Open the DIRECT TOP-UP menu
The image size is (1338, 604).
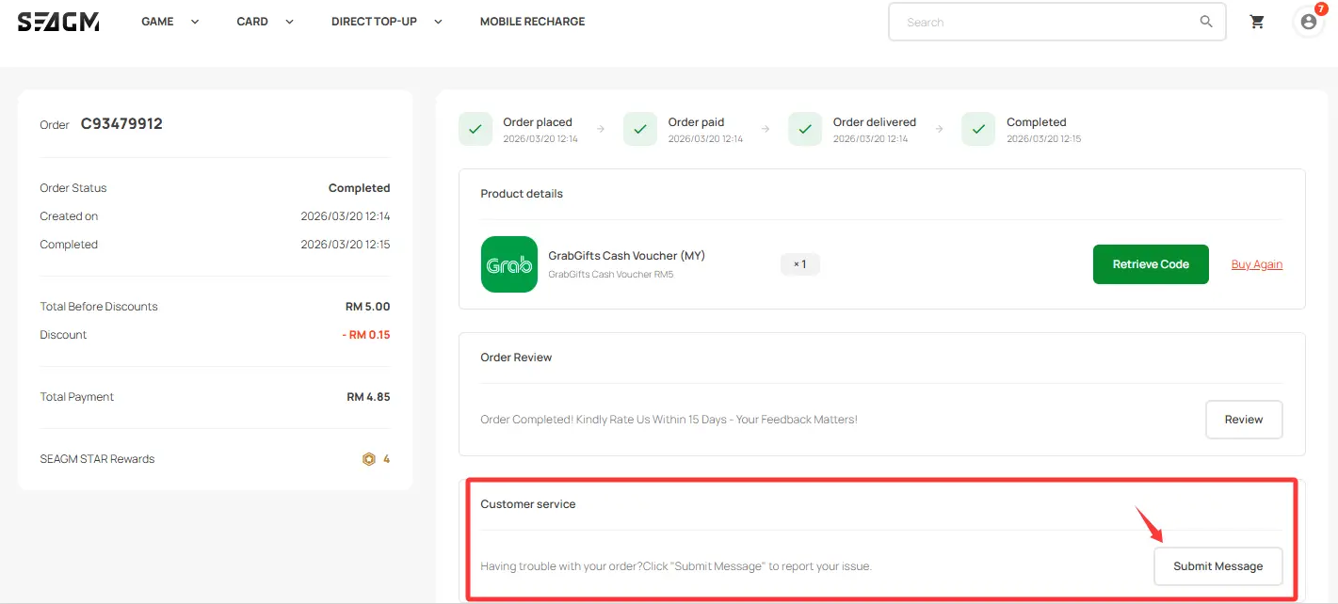pyautogui.click(x=374, y=22)
